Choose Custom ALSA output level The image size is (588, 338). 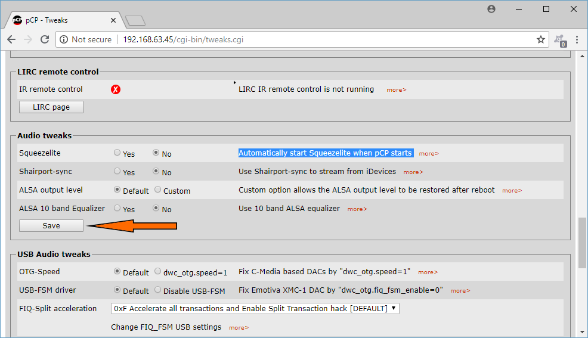157,190
